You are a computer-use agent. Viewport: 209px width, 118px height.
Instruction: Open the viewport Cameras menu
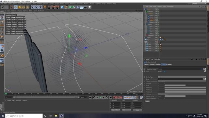coord(14,11)
